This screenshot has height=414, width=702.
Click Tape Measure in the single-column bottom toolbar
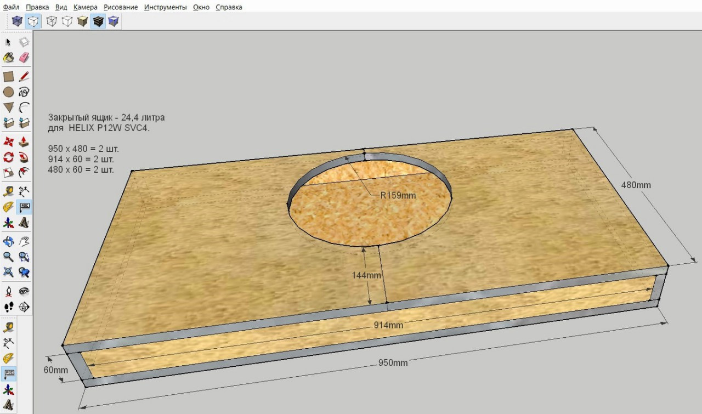[9, 327]
